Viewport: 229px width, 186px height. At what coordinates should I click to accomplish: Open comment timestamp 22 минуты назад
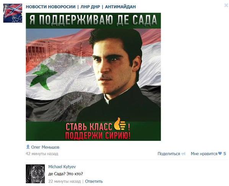coord(64,181)
